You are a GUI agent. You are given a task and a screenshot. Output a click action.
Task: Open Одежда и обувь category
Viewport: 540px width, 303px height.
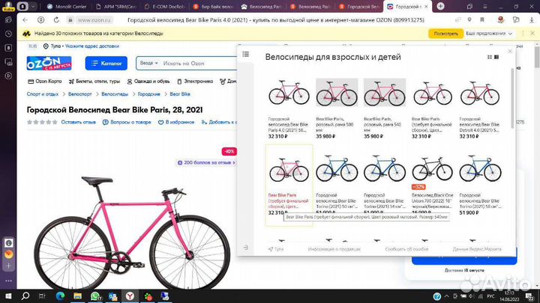[148, 82]
